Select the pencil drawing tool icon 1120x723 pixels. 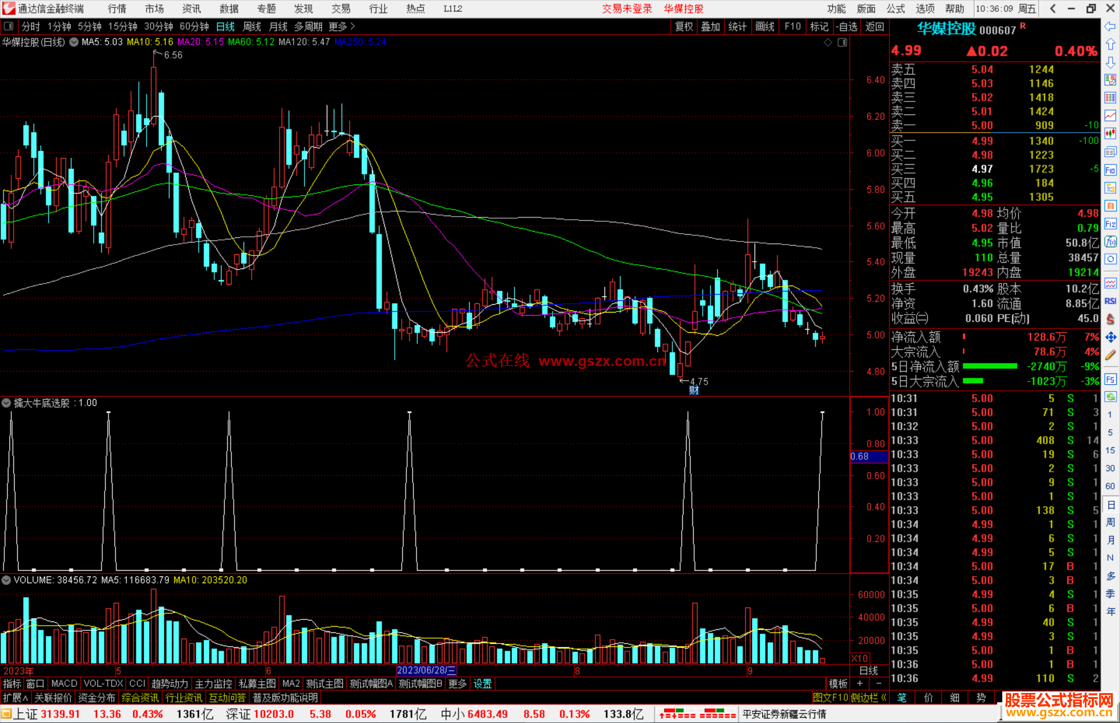coord(1110,355)
